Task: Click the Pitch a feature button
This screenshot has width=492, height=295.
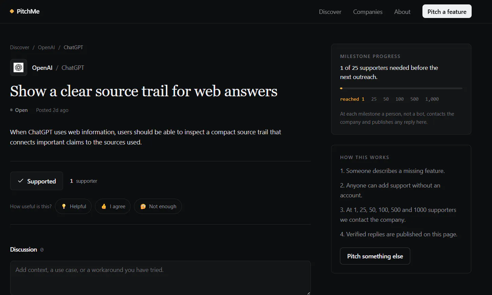Action: pyautogui.click(x=447, y=12)
